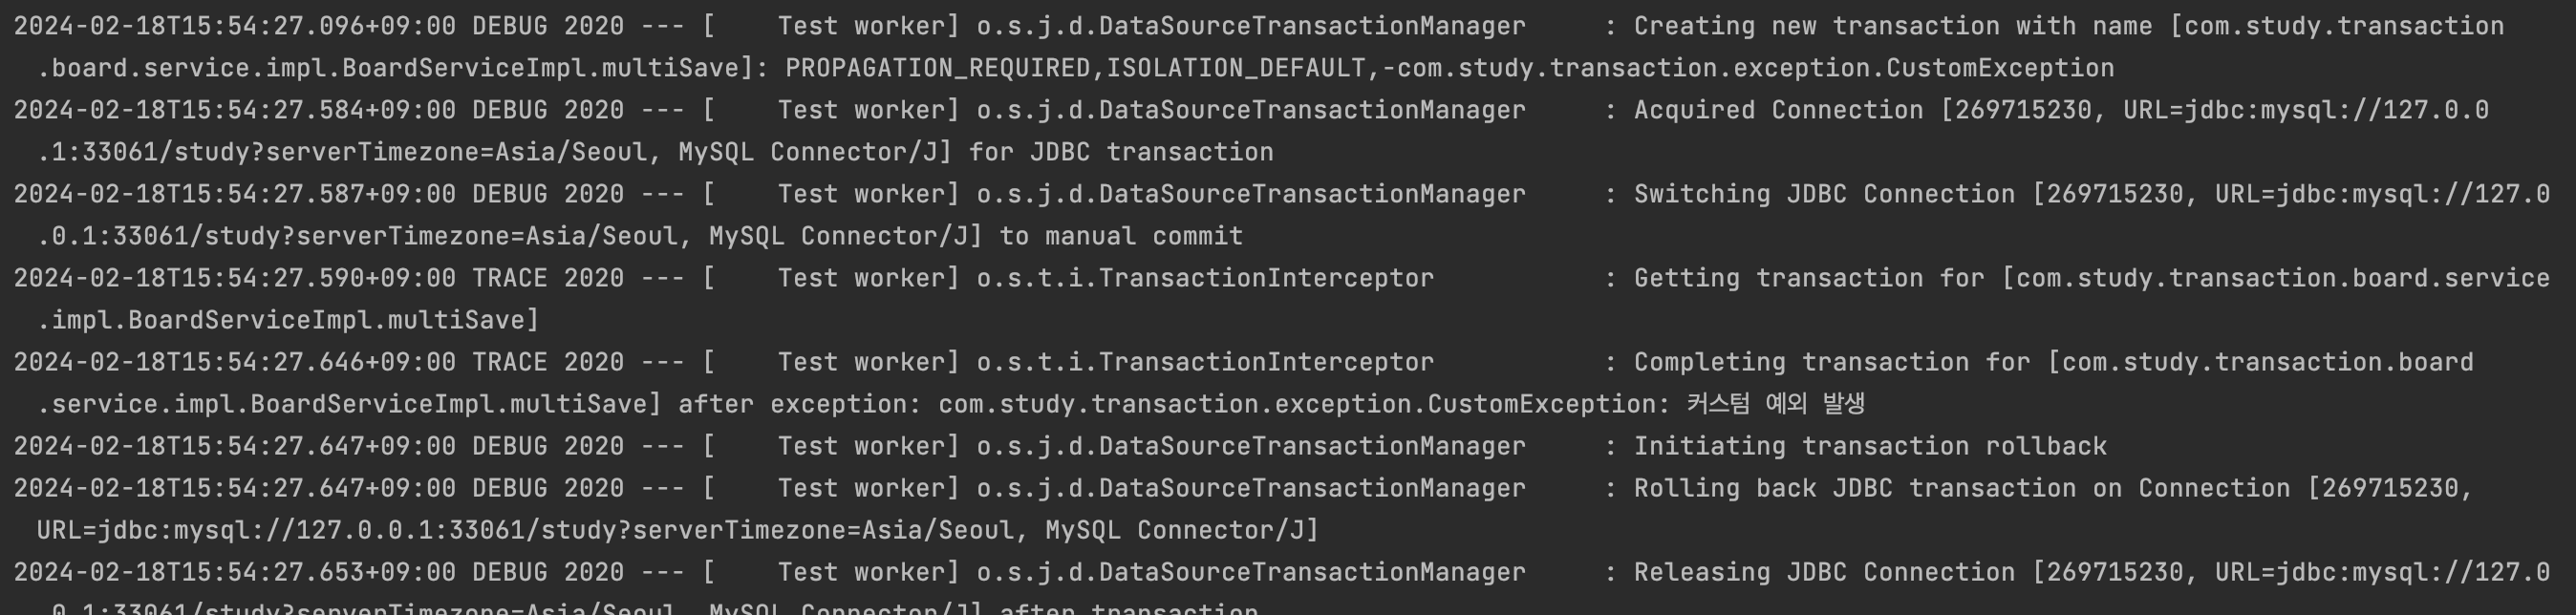Click the 'Completing transaction for' TRACE message
This screenshot has width=2576, height=615.
click(1832, 362)
